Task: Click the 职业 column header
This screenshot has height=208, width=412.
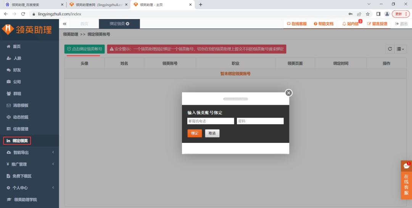Action: [235, 64]
